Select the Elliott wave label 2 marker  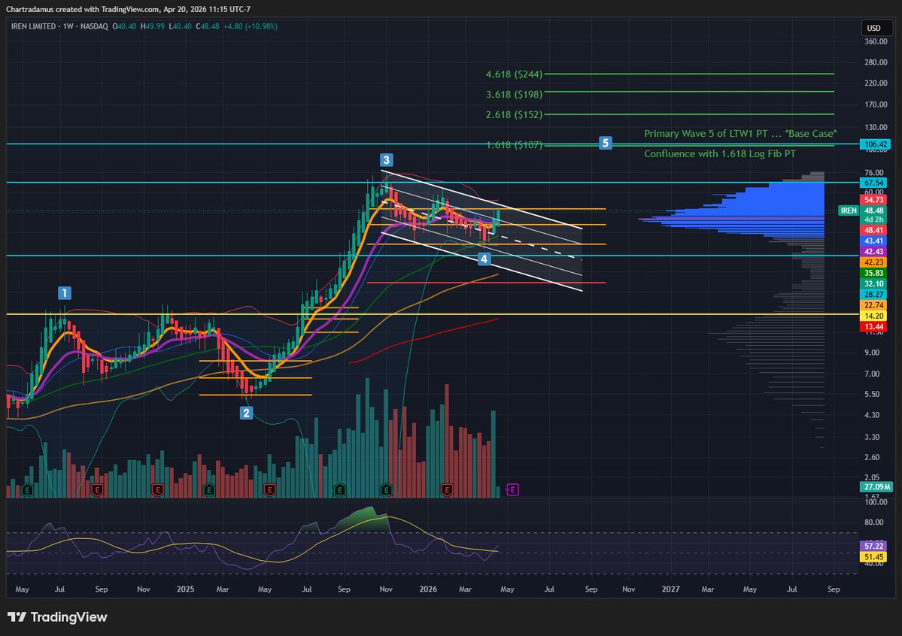pos(246,413)
